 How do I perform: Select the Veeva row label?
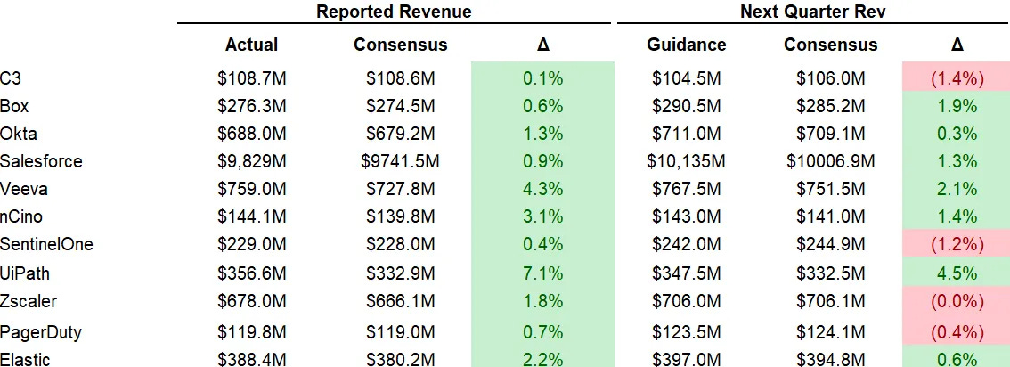[24, 189]
